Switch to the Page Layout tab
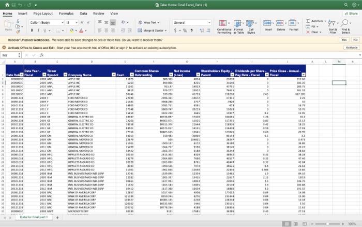Screen dimensions: 362x227 point(43,13)
